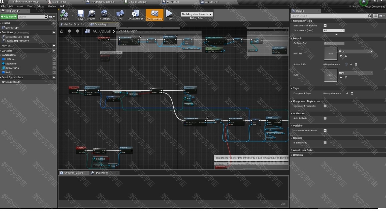Toggle Start with Tick Enabled checkbox
The image size is (386, 216).
(x=325, y=25)
